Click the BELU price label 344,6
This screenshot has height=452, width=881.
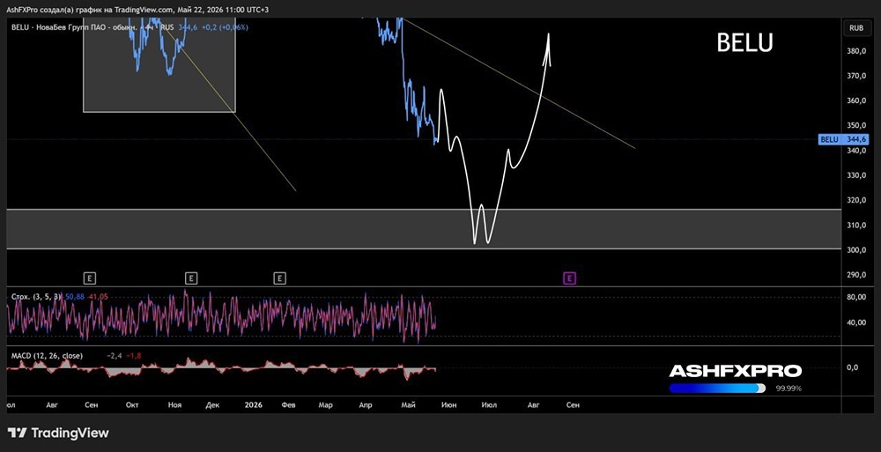844,139
